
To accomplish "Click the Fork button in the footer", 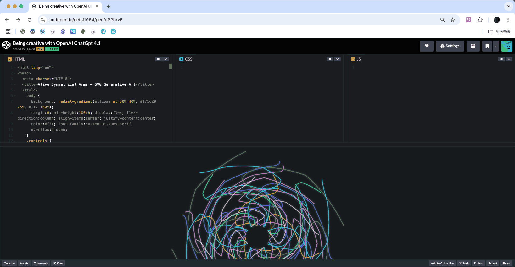I will point(464,263).
